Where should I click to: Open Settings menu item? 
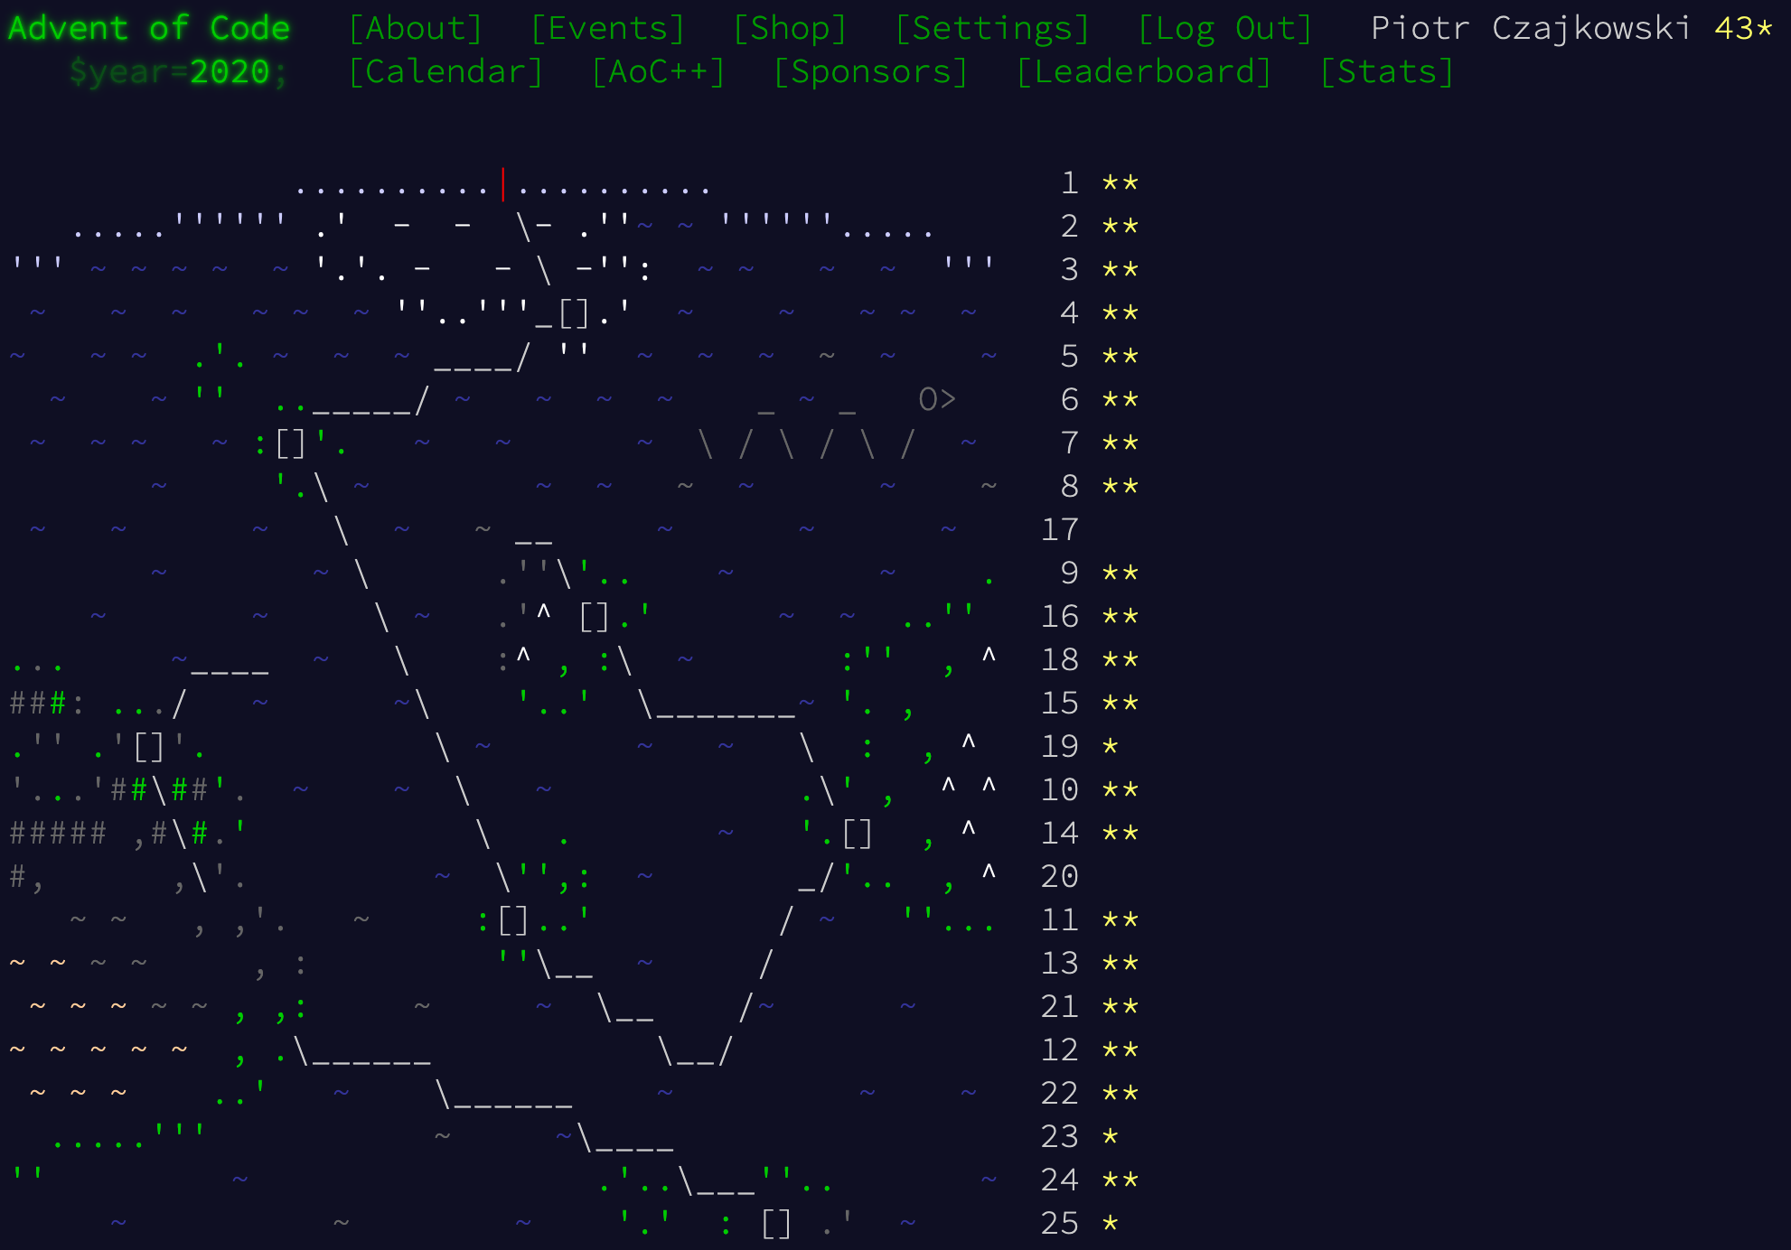pos(984,30)
